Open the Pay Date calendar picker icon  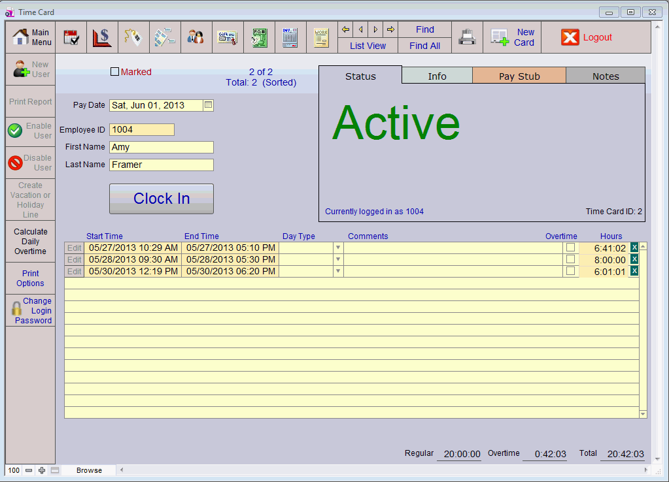click(x=208, y=104)
